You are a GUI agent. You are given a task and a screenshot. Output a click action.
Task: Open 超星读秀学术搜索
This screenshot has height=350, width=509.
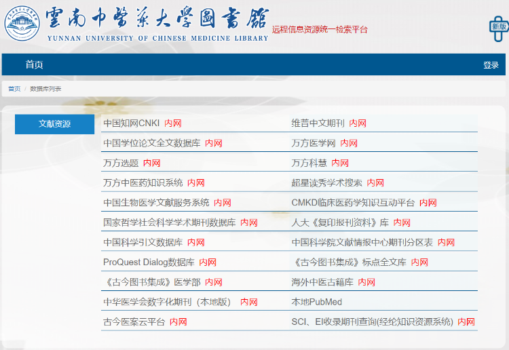pos(326,182)
